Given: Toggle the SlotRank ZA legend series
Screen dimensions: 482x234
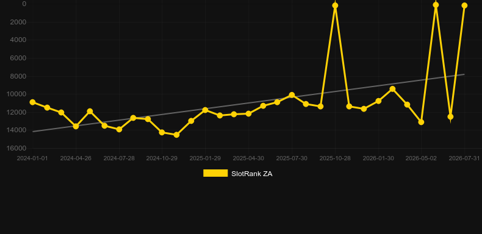Looking at the screenshot, I should 237,174.
